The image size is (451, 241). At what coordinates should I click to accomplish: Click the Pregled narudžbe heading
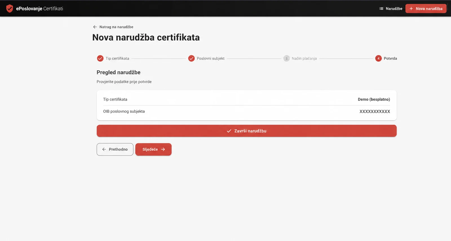point(118,72)
